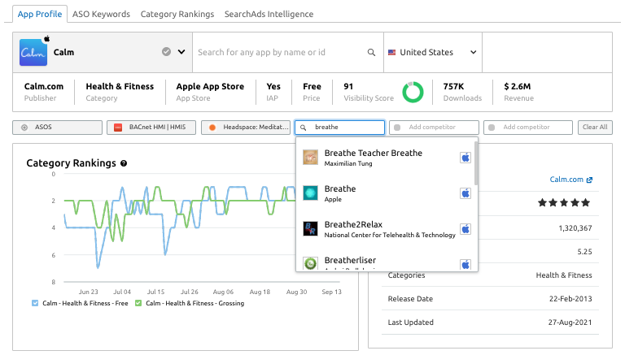Click the Breathe2Relax app thumbnail
The image size is (625, 355).
pyautogui.click(x=311, y=229)
